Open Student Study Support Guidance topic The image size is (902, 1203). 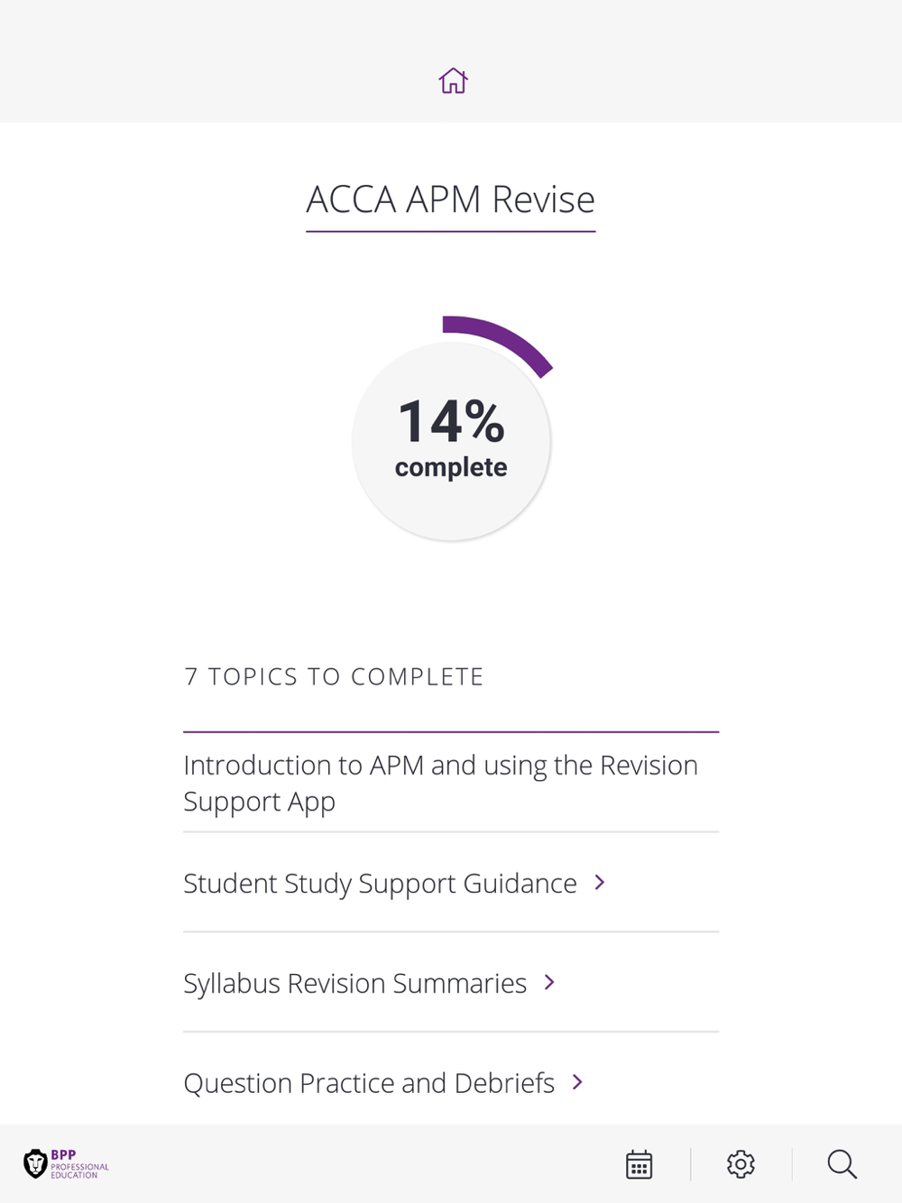[451, 883]
